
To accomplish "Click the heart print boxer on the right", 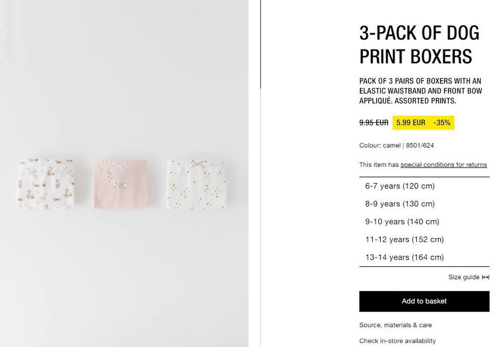I will [196, 184].
